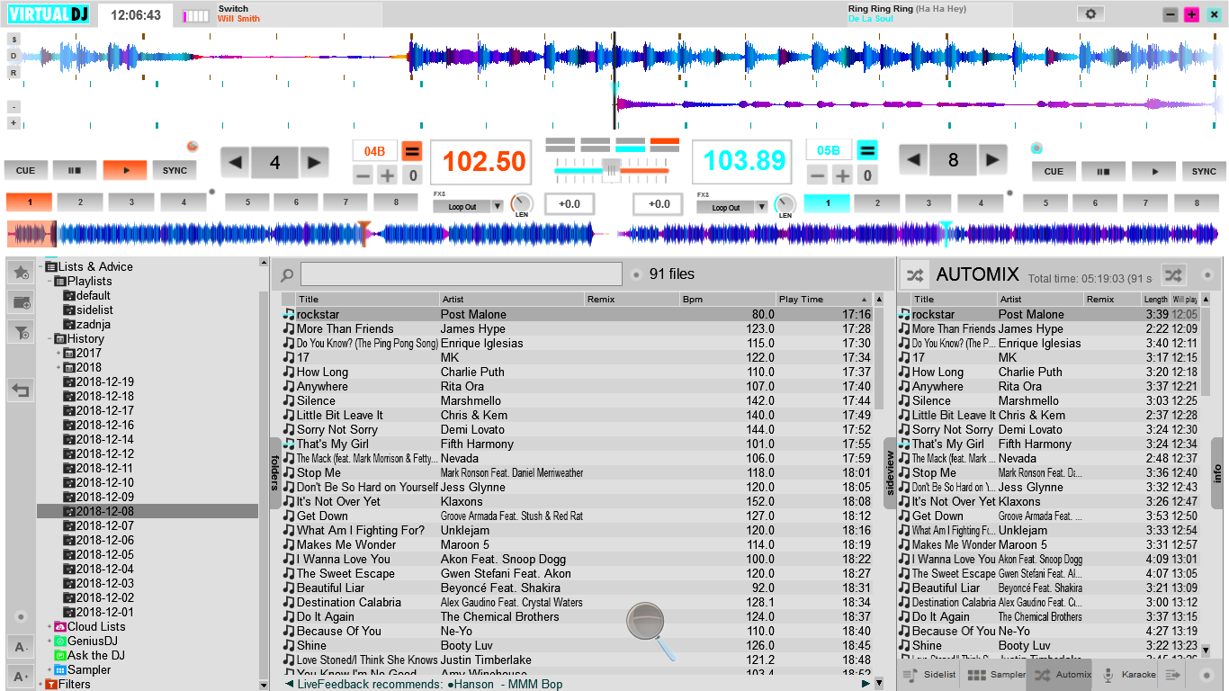This screenshot has height=691, width=1229.
Task: Raise left deck key with plus button
Action: pyautogui.click(x=387, y=175)
